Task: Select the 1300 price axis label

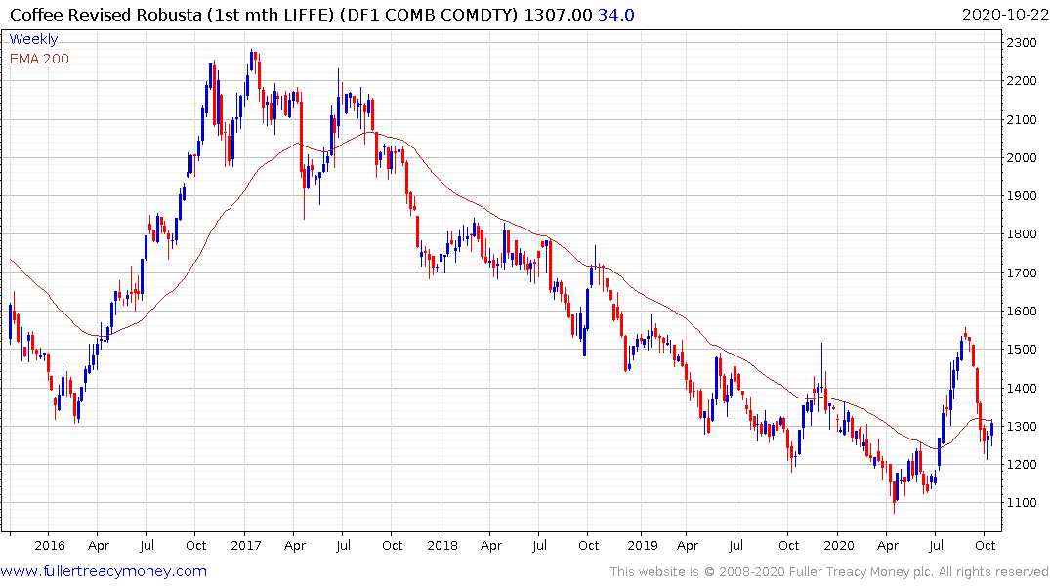Action: click(1022, 427)
